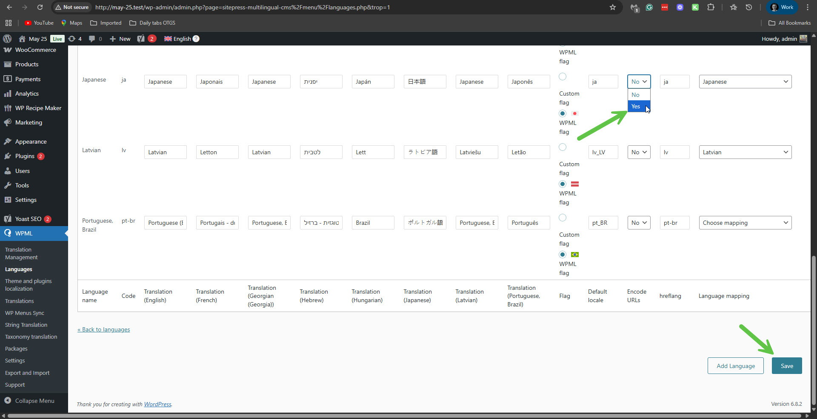Choose No in the open Encode URLs list
The height and width of the screenshot is (419, 817).
(639, 95)
